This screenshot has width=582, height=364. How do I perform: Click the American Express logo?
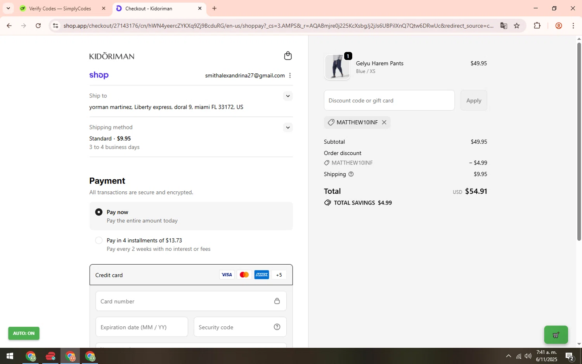point(262,275)
